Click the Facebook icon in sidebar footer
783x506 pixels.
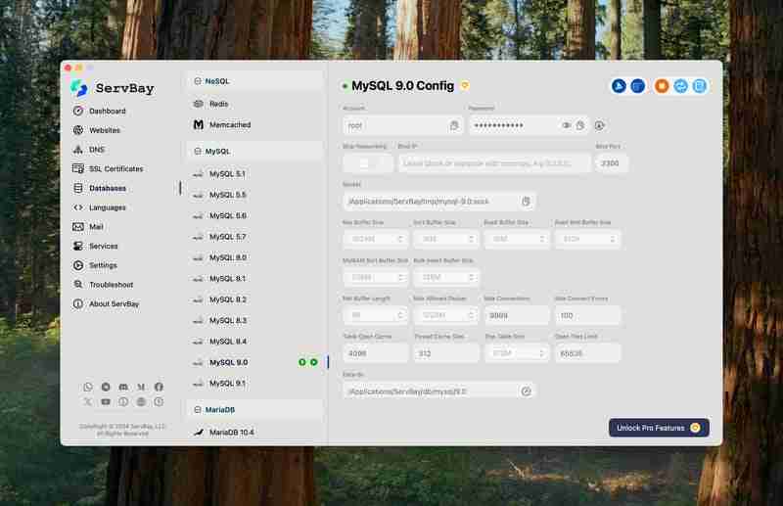point(159,388)
